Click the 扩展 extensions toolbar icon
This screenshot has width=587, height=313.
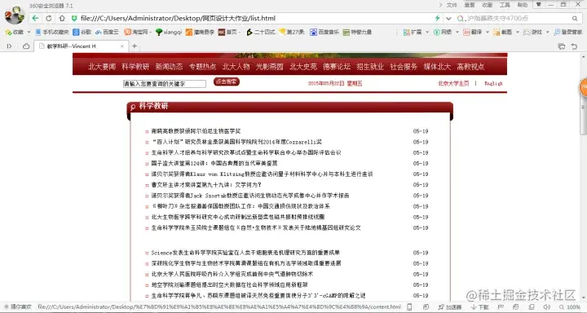[413, 33]
